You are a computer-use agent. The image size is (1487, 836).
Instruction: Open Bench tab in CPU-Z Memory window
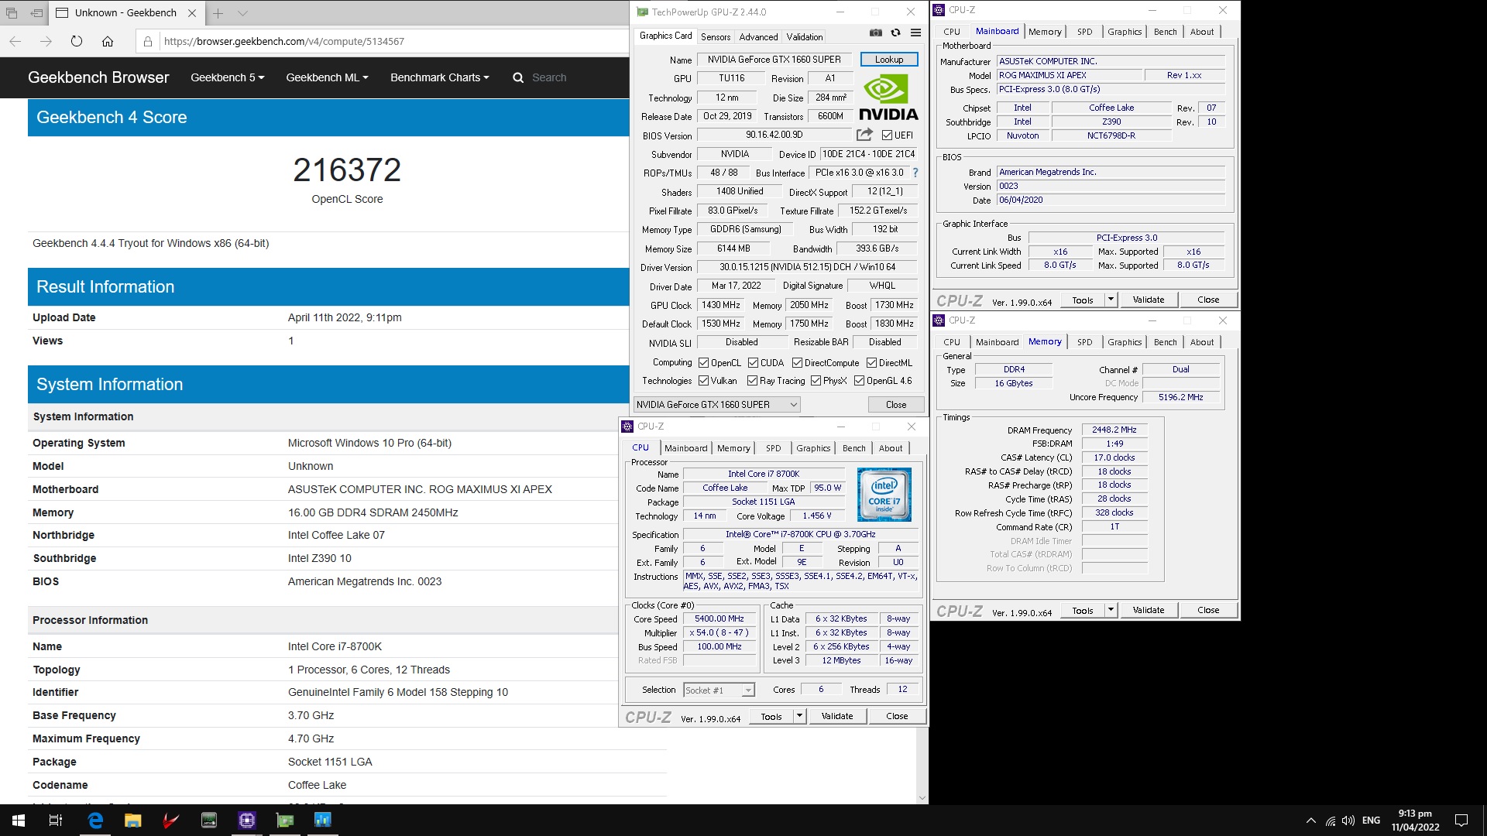[1165, 342]
